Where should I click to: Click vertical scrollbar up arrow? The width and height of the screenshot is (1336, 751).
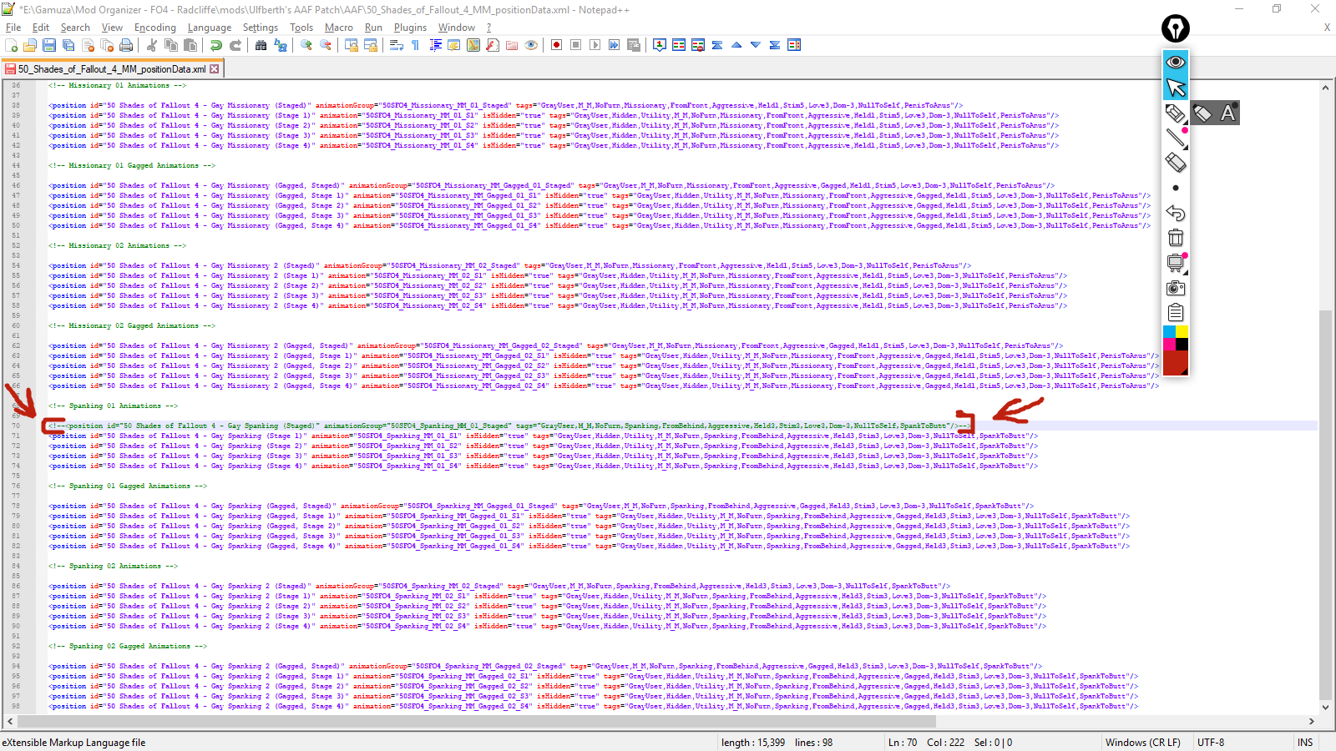[x=1325, y=88]
